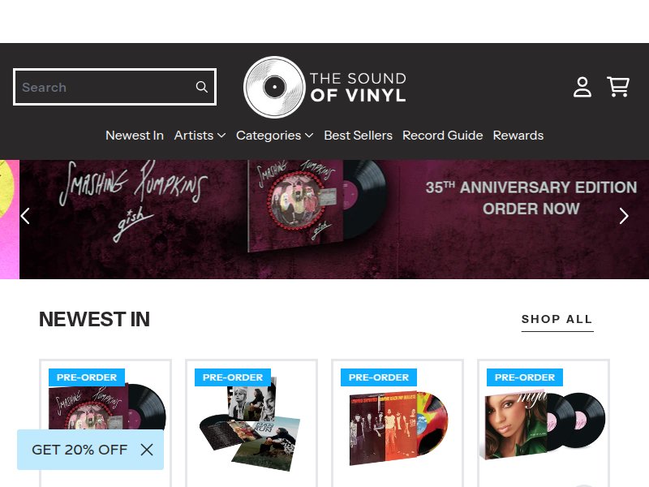Click the 35th Anniversary Edition order banner
The image size is (649, 487).
click(532, 198)
